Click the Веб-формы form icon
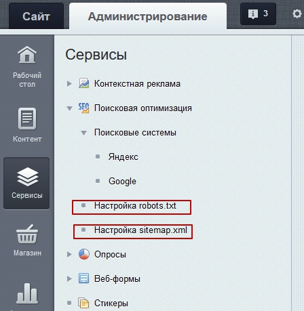Image resolution: width=304 pixels, height=311 pixels. click(83, 278)
